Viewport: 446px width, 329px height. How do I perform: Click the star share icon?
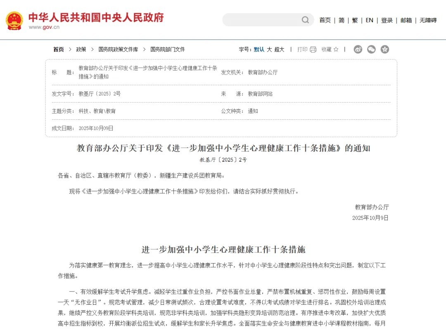pos(385,49)
